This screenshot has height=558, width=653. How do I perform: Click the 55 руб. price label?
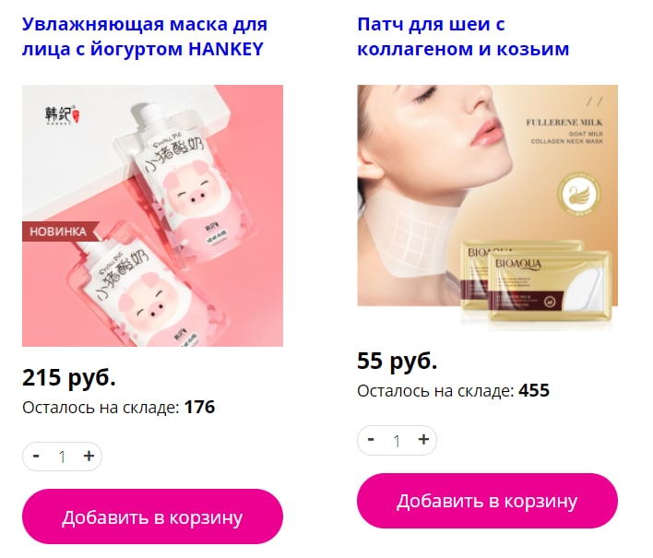(397, 361)
